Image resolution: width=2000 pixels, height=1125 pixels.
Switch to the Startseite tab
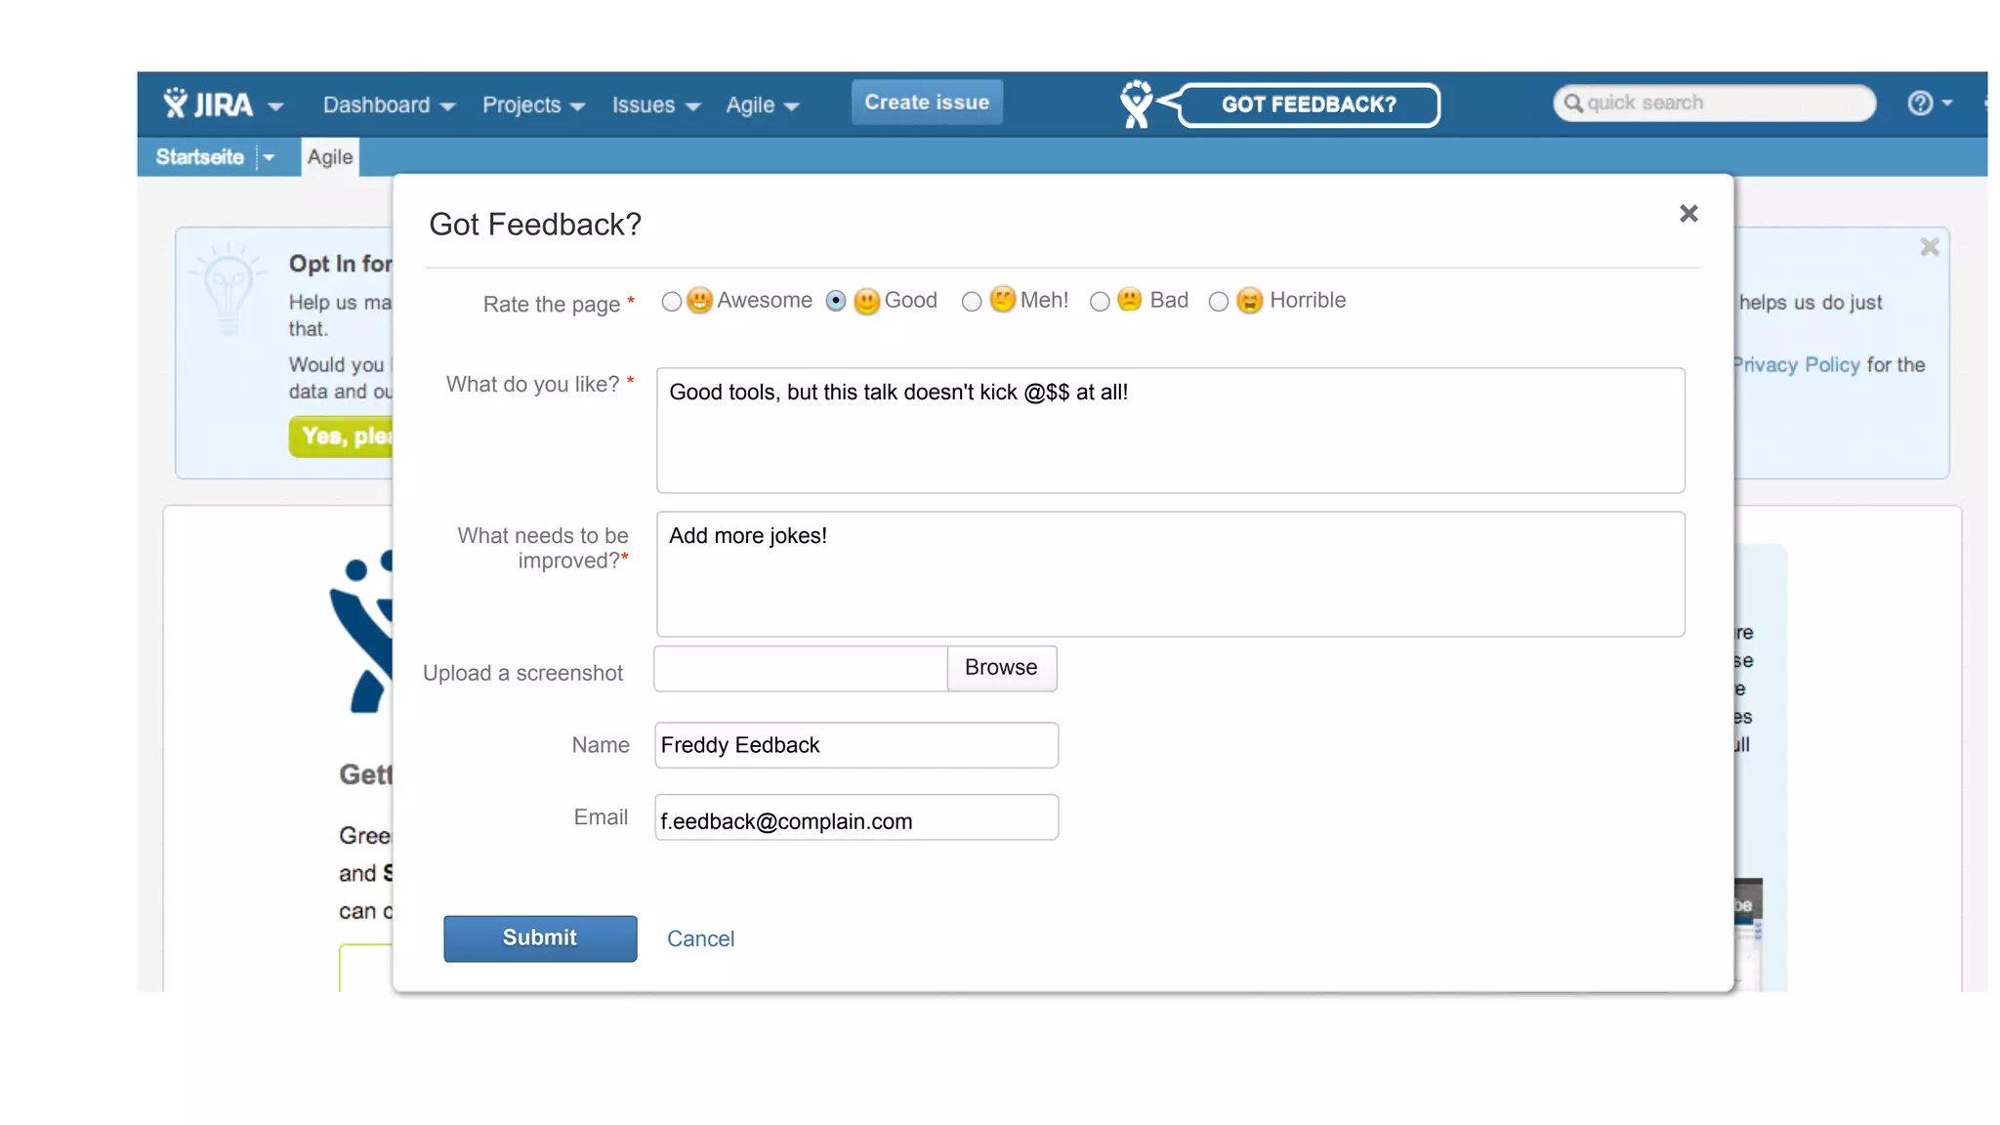199,157
